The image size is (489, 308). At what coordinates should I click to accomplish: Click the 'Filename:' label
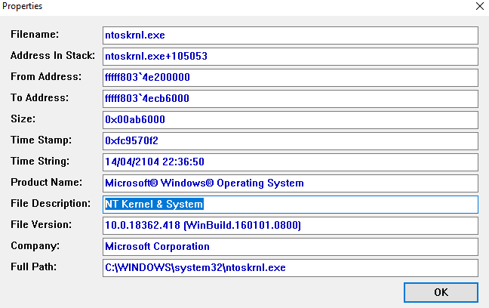tap(35, 34)
